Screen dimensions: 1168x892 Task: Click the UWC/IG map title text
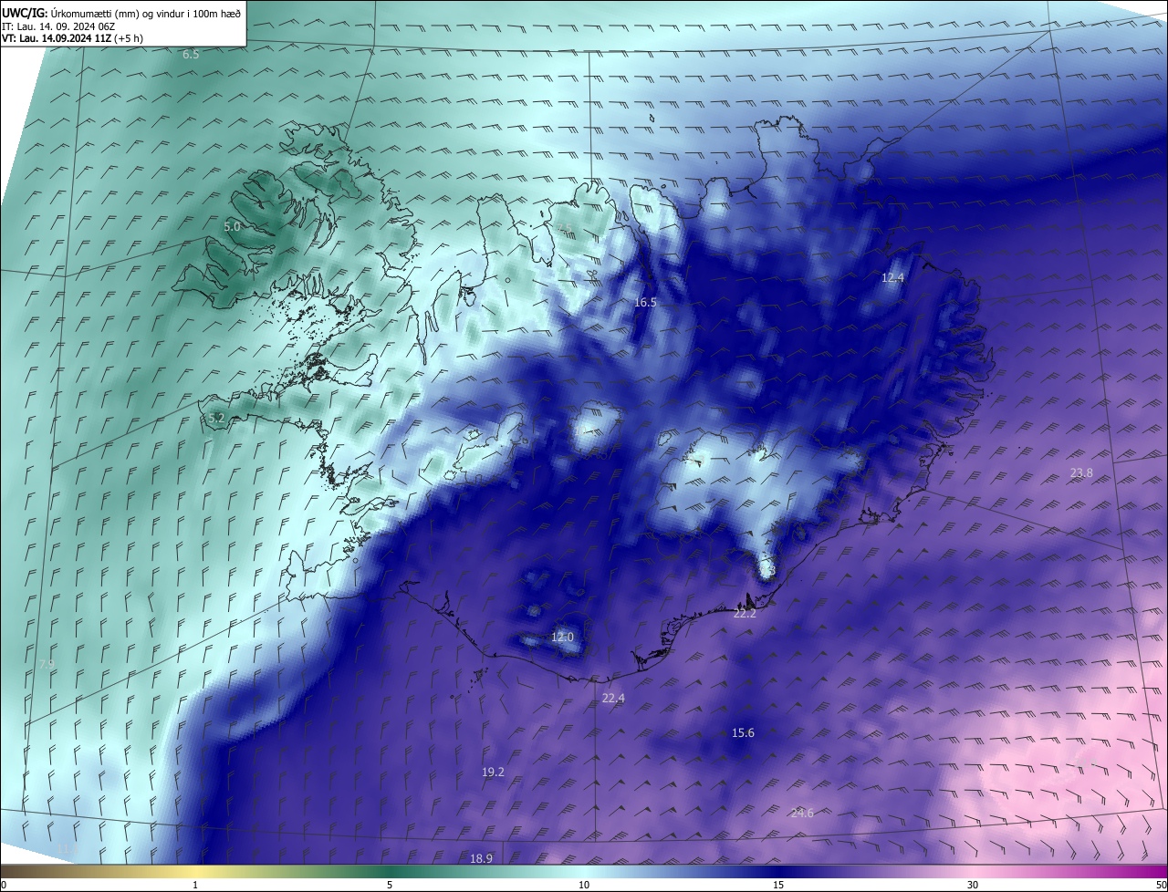(120, 13)
